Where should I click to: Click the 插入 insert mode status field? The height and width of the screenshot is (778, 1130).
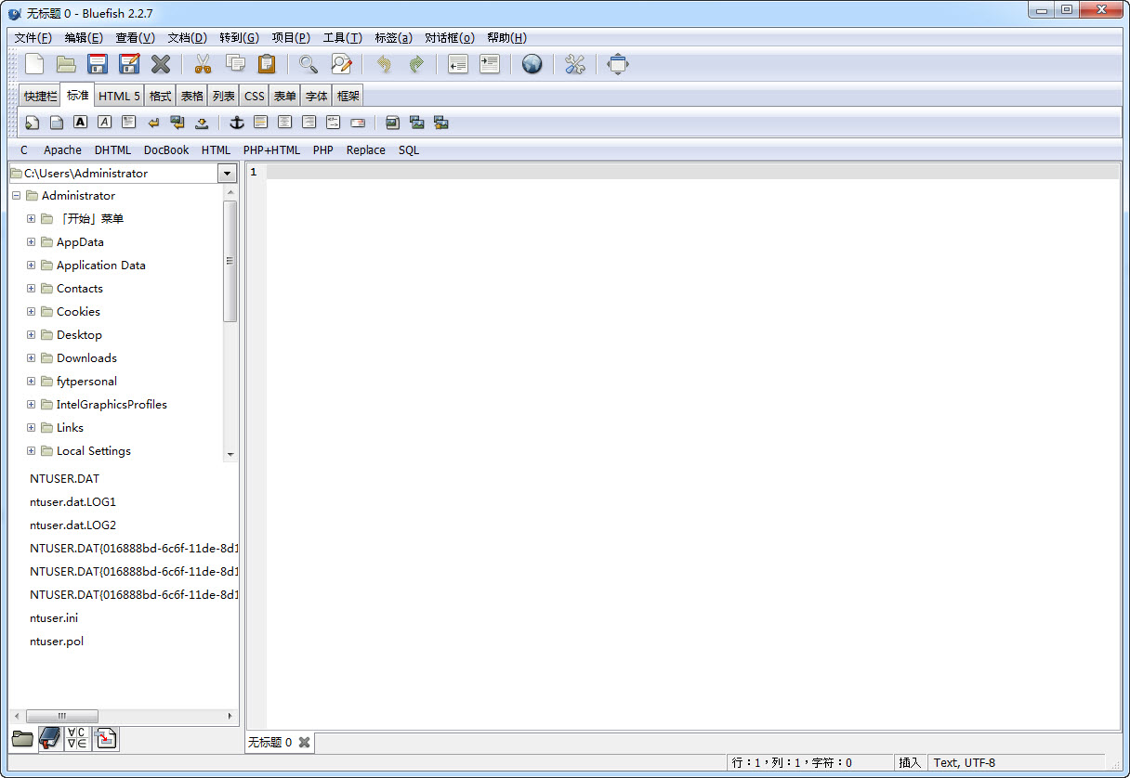910,762
